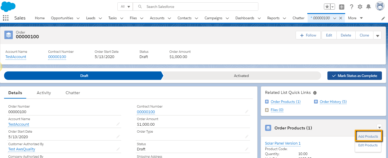The height and width of the screenshot is (158, 388).
Task: Click the navigation bar edit pencil
Action: [x=383, y=18]
